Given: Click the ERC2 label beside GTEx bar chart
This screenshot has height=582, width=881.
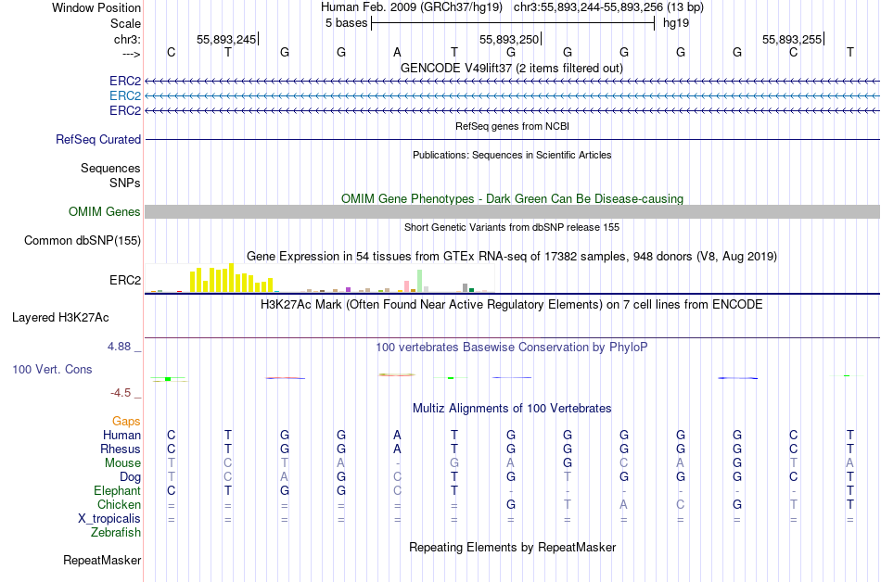Looking at the screenshot, I should pos(125,280).
